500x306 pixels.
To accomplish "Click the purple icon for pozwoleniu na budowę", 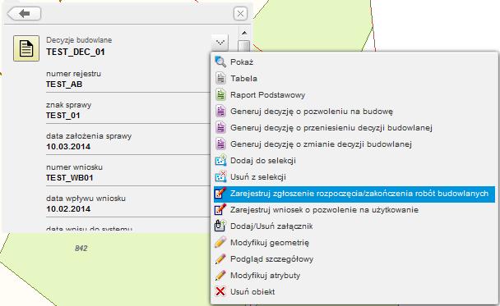I will [220, 112].
